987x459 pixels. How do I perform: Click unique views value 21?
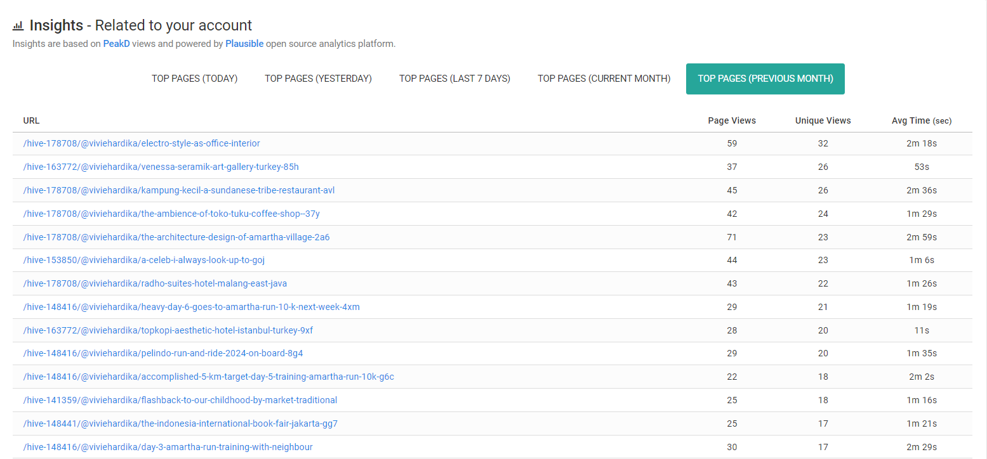tap(823, 307)
